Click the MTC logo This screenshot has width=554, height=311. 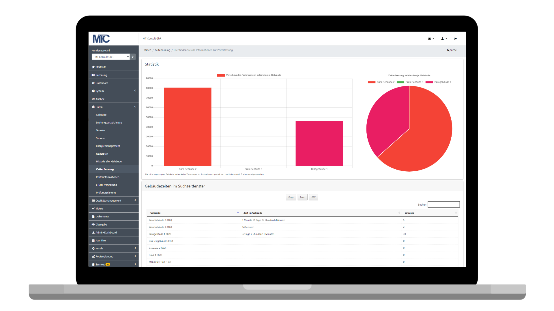pos(101,39)
